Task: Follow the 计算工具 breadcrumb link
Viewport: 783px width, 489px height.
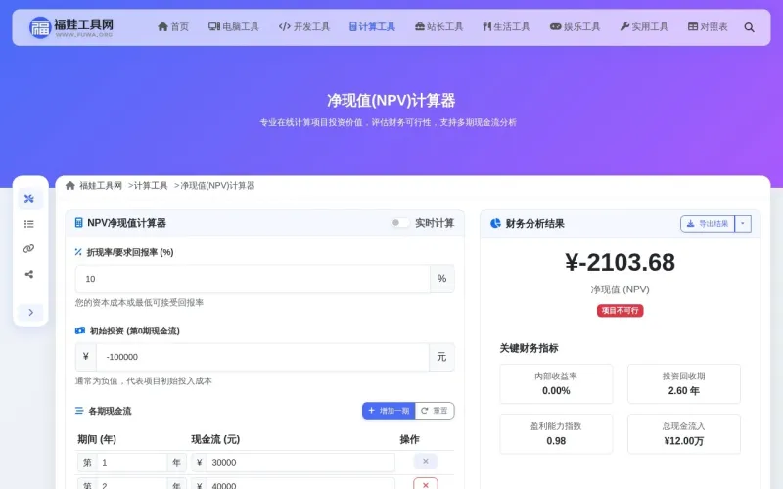Action: 151,186
